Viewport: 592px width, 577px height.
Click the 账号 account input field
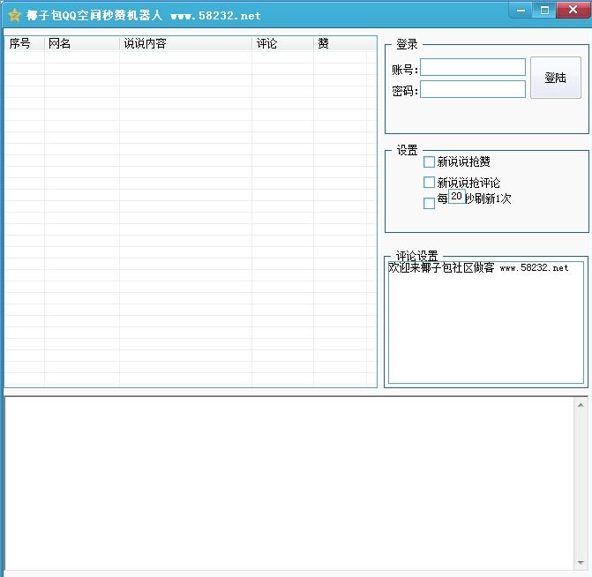click(472, 68)
